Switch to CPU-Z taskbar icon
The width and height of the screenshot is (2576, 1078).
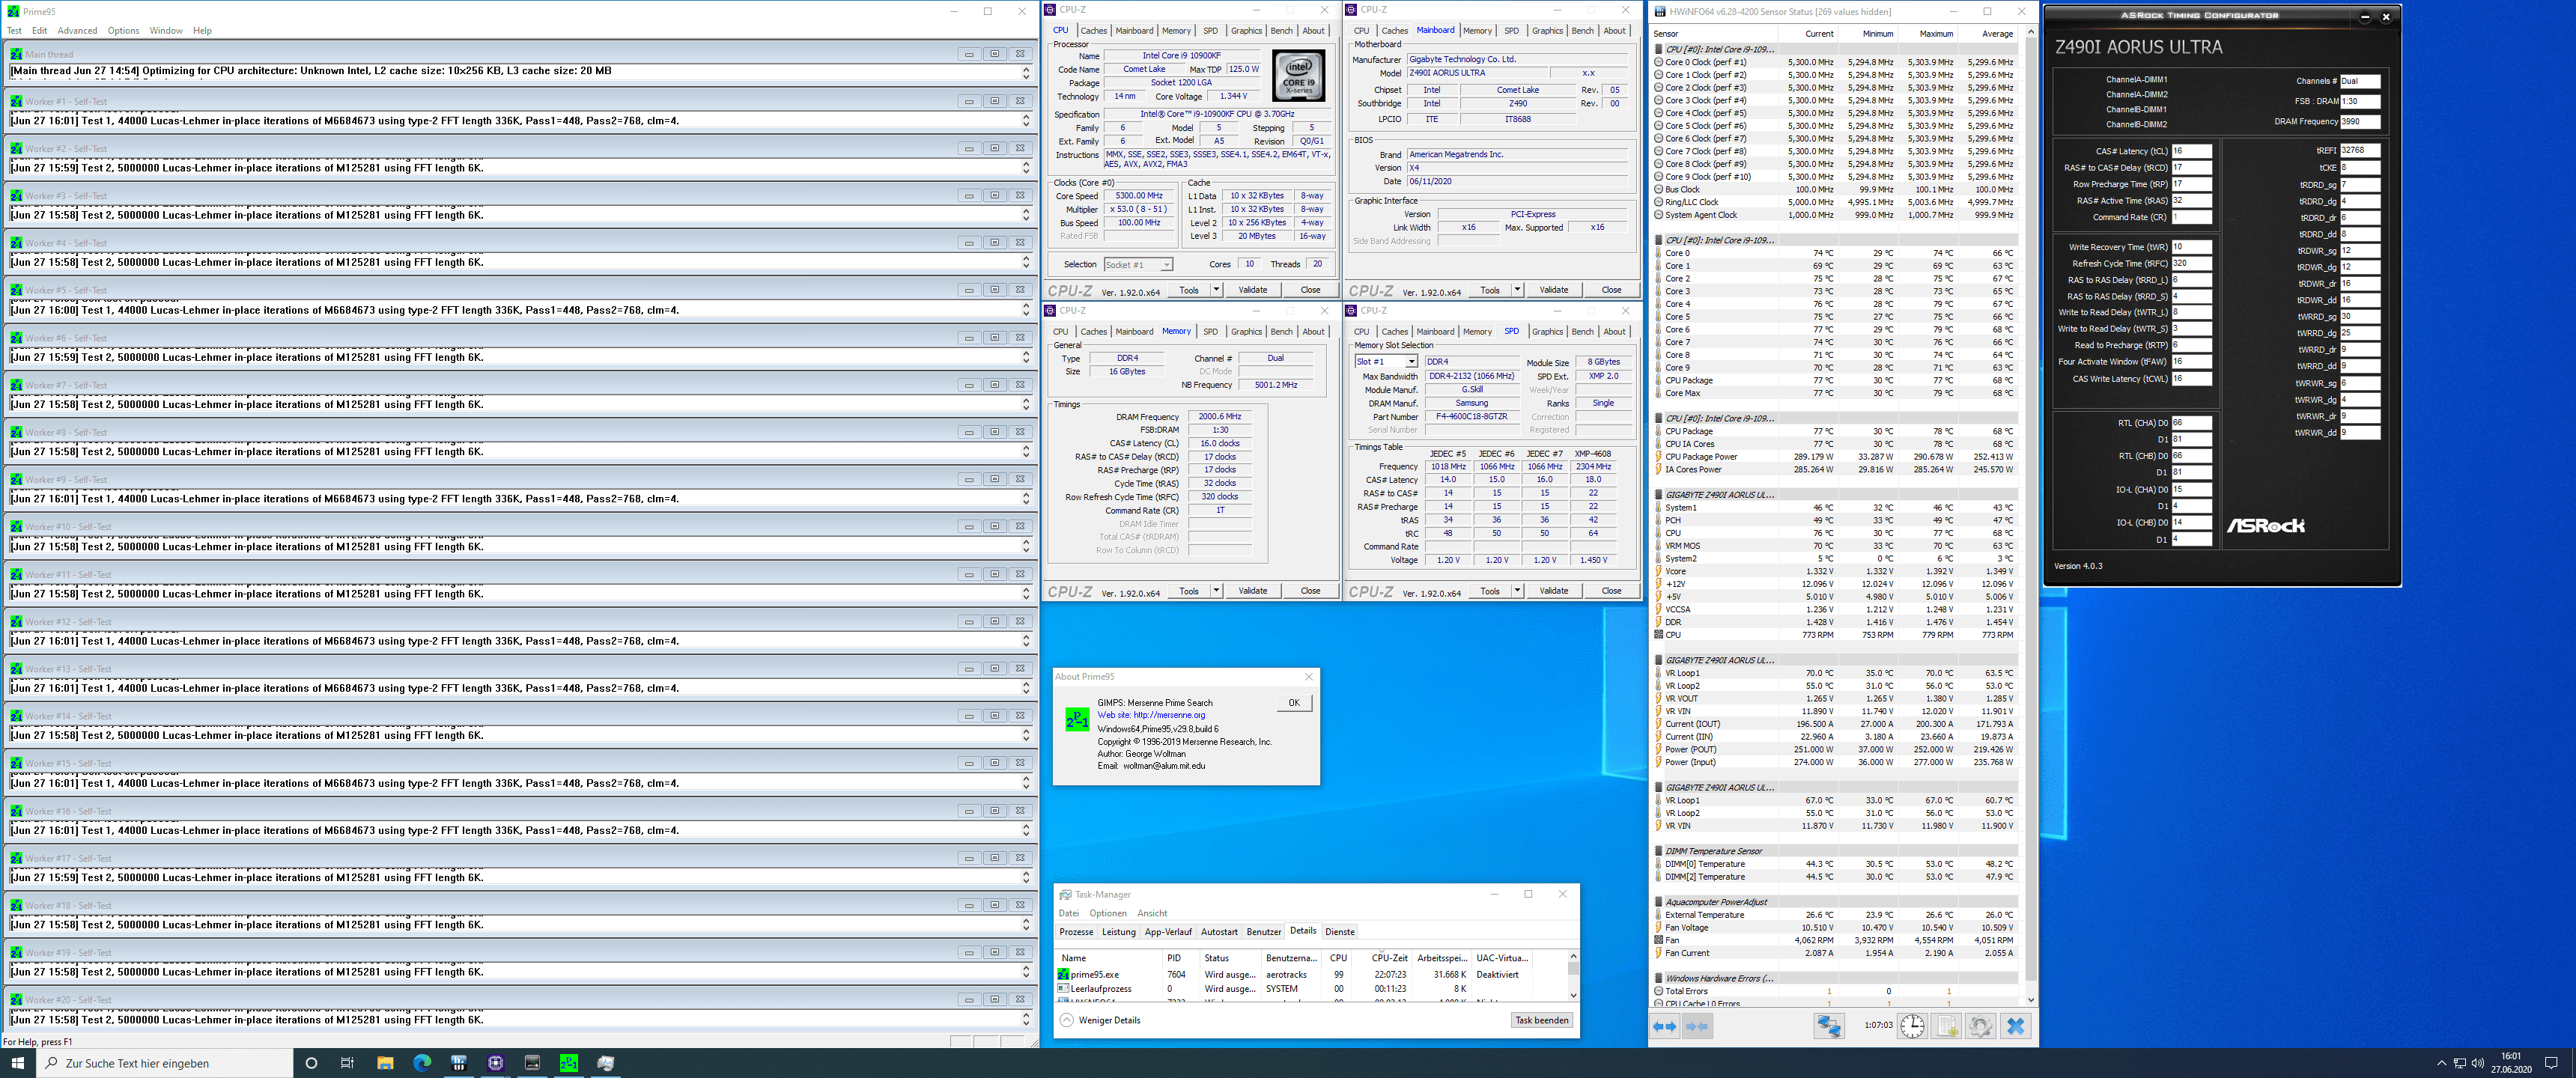(496, 1063)
